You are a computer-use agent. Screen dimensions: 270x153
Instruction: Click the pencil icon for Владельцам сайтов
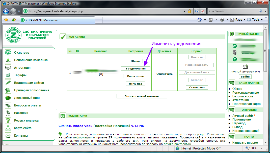(x=8, y=83)
